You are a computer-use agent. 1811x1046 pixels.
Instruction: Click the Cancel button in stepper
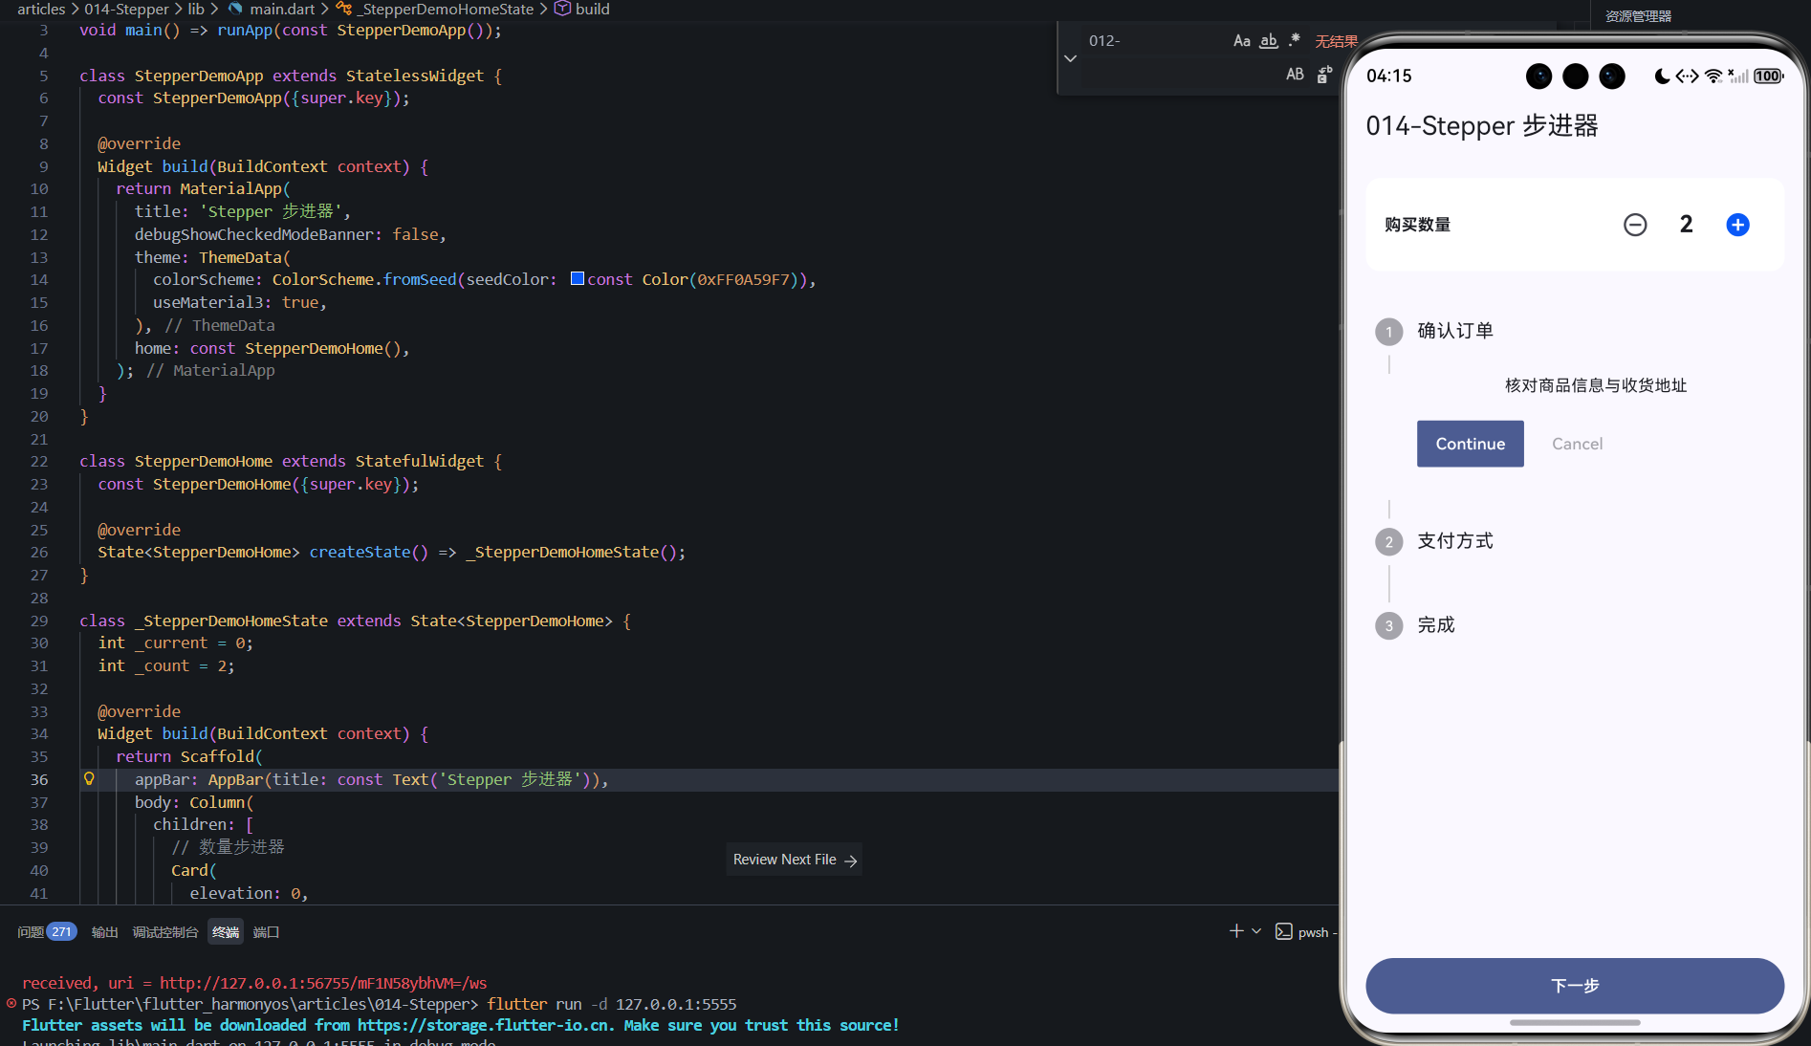point(1577,444)
